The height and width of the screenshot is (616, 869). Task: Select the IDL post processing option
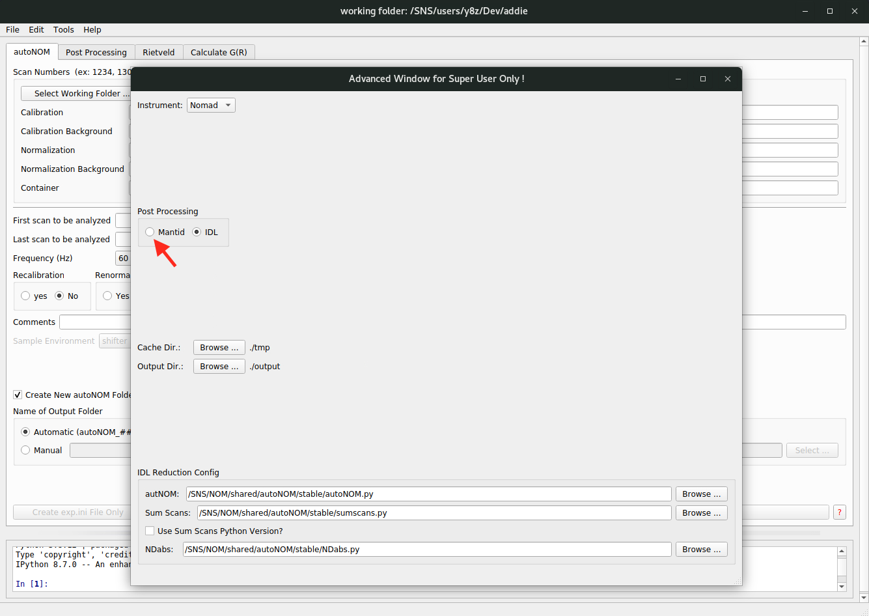tap(197, 232)
